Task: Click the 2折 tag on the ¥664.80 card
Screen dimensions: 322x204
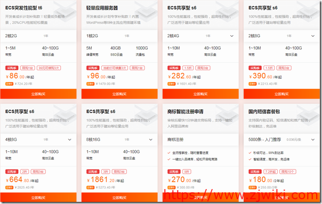Action: [25, 172]
